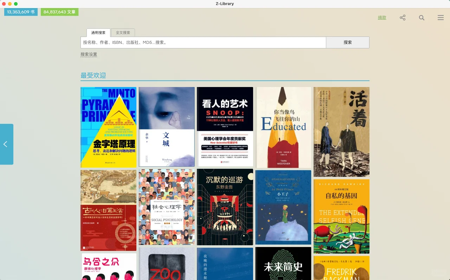Click the magnifier search icon

pyautogui.click(x=422, y=18)
